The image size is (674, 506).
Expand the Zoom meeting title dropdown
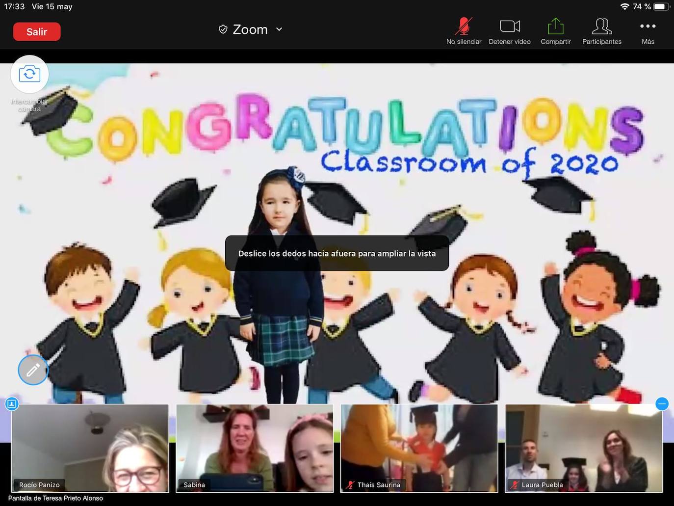click(279, 29)
